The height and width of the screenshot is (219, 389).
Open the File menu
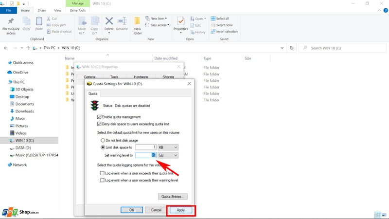click(8, 10)
